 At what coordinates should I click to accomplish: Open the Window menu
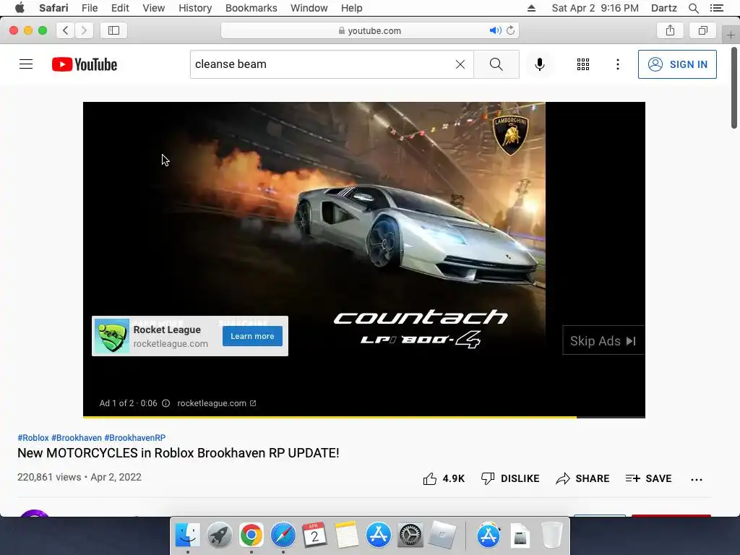pos(309,8)
